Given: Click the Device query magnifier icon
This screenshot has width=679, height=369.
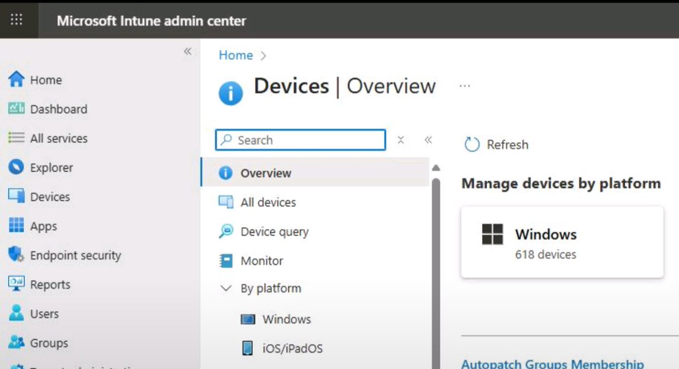Looking at the screenshot, I should pos(226,231).
